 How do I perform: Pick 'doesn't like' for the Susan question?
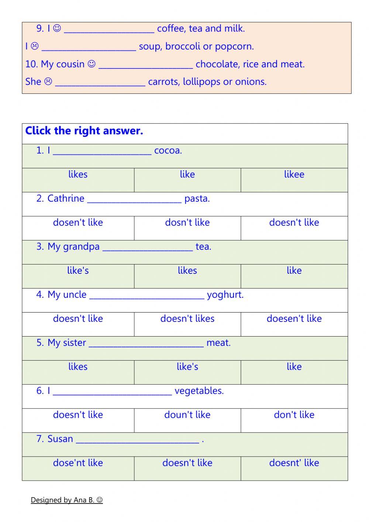tap(187, 463)
